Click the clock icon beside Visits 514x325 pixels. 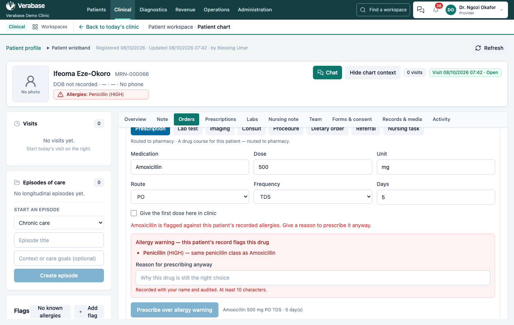click(x=17, y=124)
